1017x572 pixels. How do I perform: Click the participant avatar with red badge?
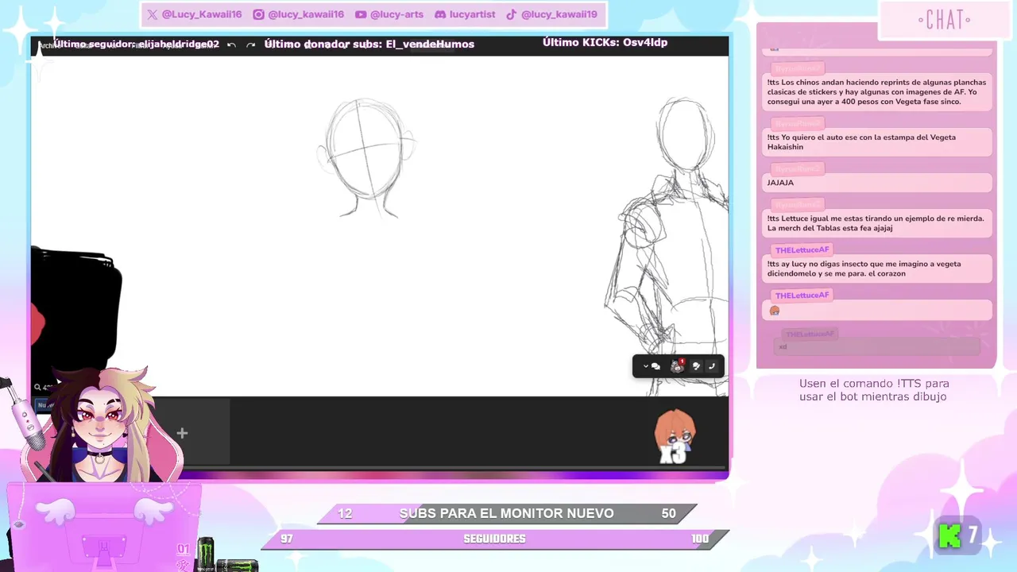pyautogui.click(x=678, y=365)
